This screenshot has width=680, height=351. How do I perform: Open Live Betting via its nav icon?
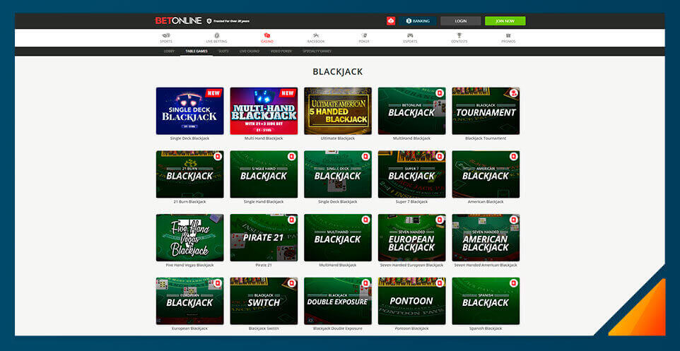[x=216, y=35]
